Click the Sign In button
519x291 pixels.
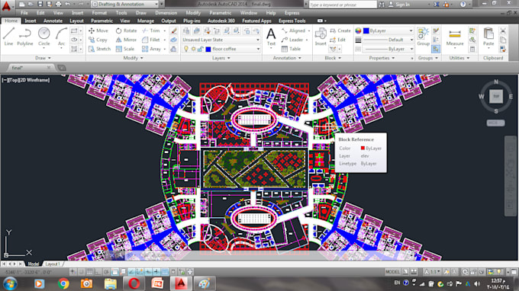pyautogui.click(x=399, y=5)
